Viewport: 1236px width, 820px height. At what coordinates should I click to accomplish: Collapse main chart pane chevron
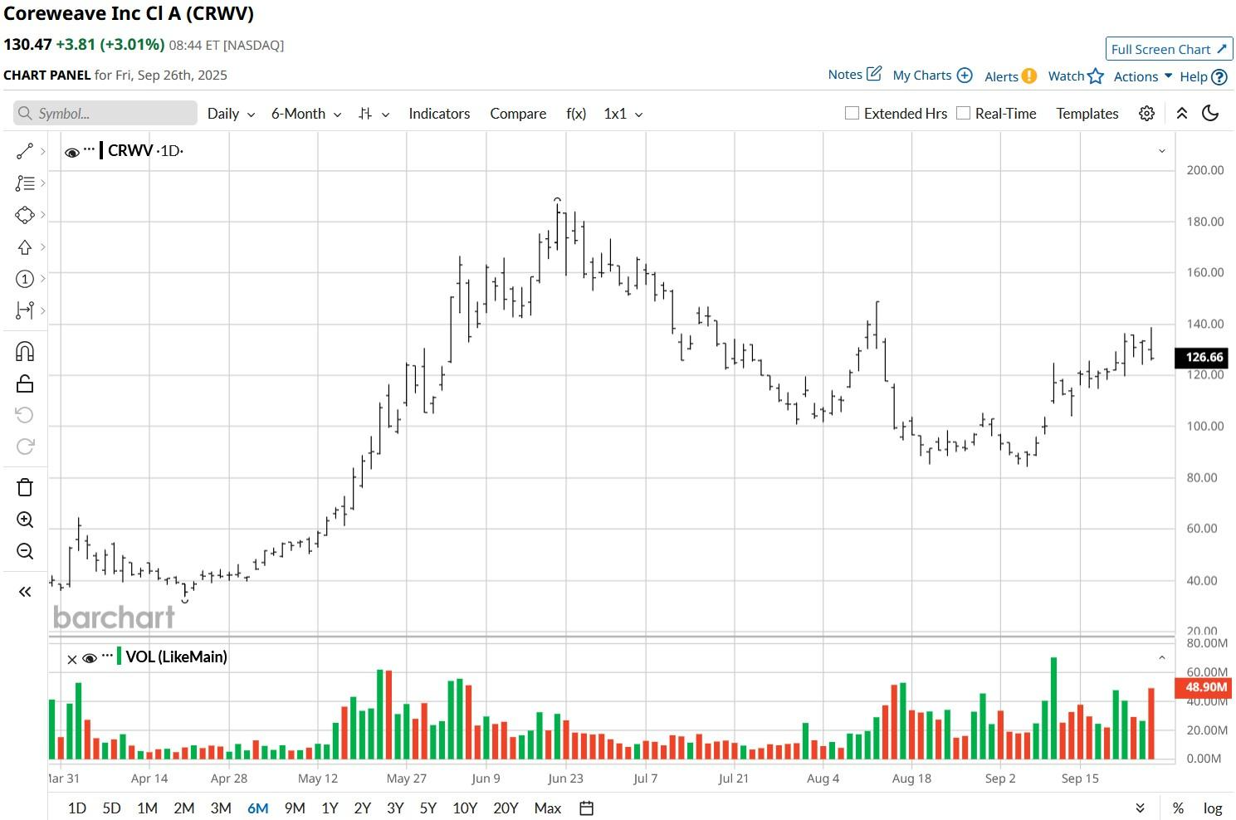[1162, 151]
